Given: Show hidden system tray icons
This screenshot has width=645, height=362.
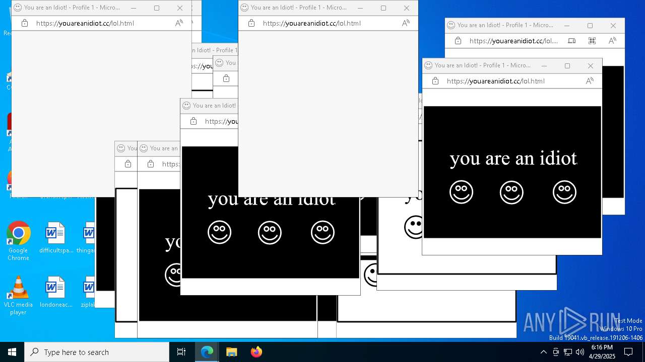Looking at the screenshot, I should point(543,352).
